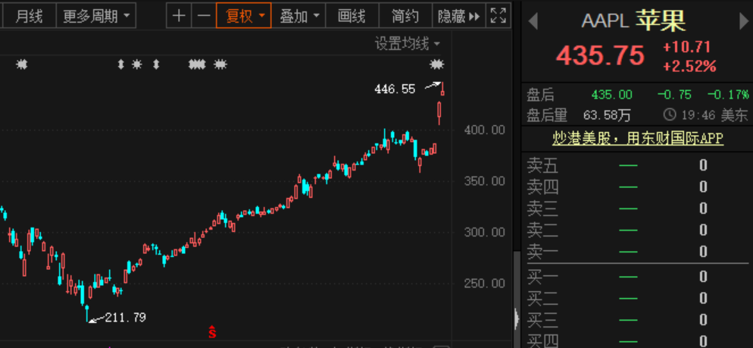Viewport: 753px width, 348px height.
Task: Activate the 画线 drawing tools
Action: (x=352, y=16)
